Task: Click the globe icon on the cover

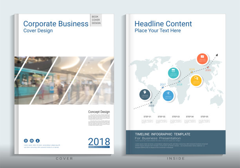Action: coord(26,141)
